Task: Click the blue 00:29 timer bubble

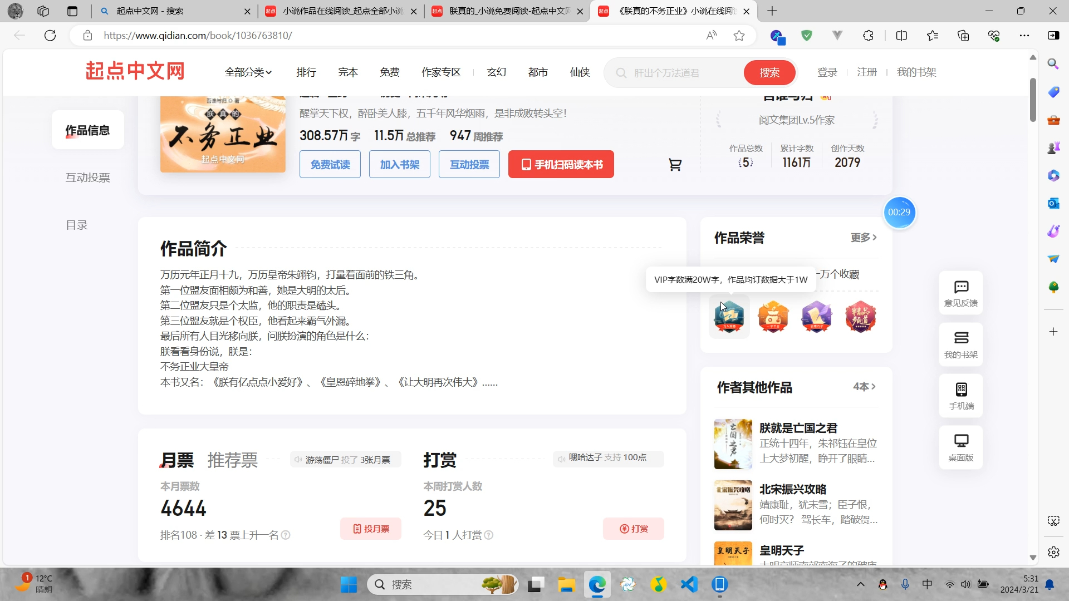Action: click(x=899, y=212)
